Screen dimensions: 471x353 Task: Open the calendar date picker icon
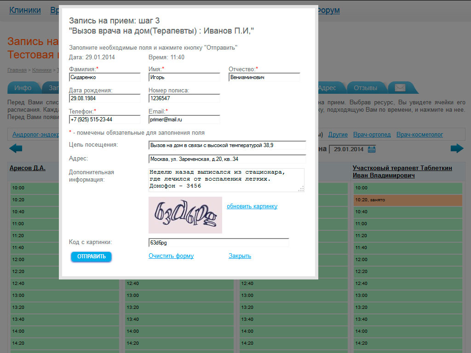click(372, 149)
